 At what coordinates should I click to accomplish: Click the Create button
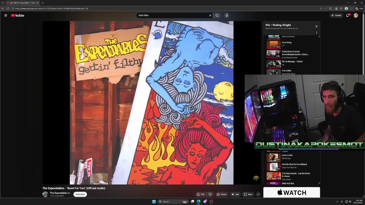pos(336,15)
